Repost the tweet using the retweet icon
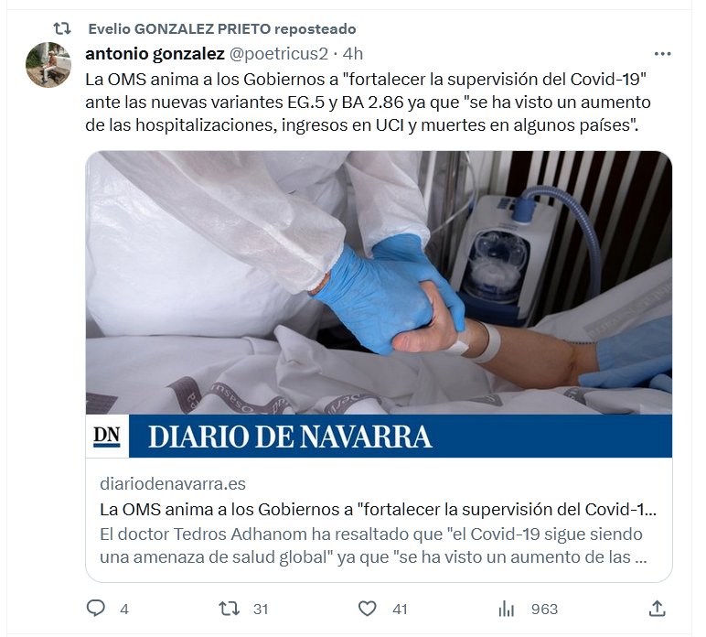Viewport: 706px width, 637px height. (230, 609)
